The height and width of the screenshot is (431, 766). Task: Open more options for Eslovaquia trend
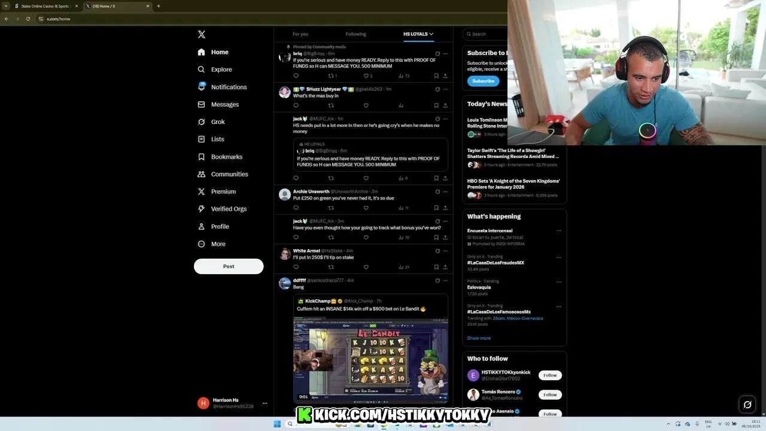tap(559, 281)
